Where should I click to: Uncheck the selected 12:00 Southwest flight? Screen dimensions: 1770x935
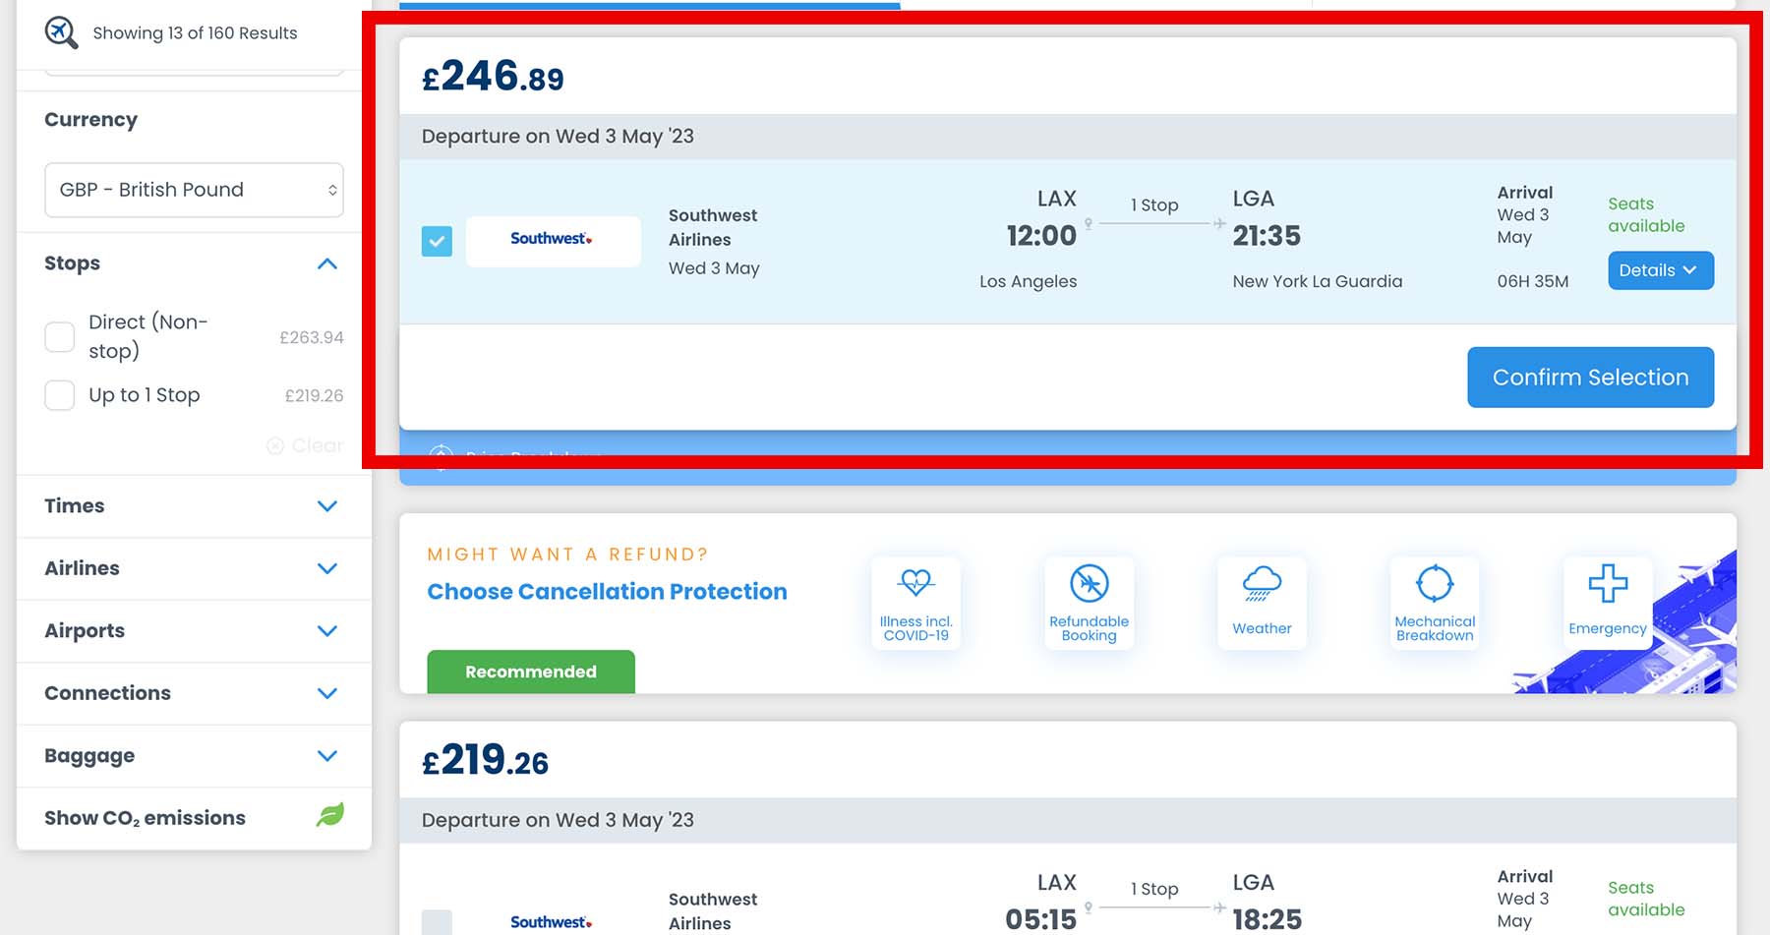(437, 241)
